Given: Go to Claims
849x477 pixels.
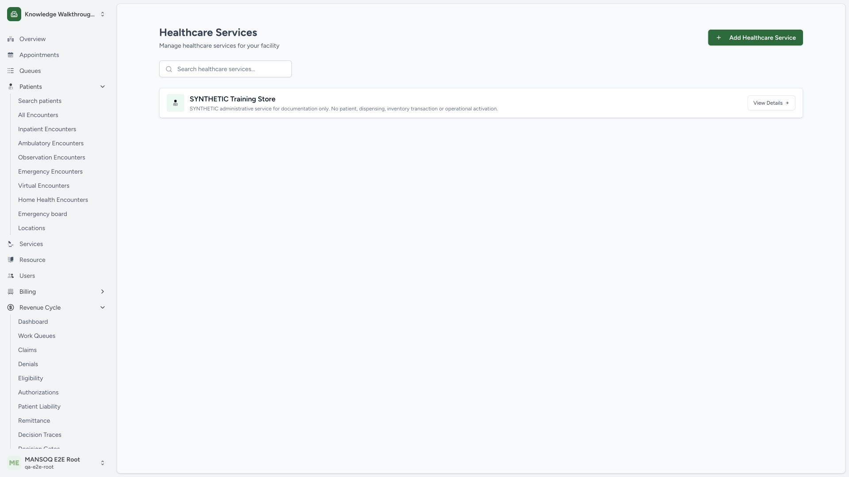Looking at the screenshot, I should (27, 350).
